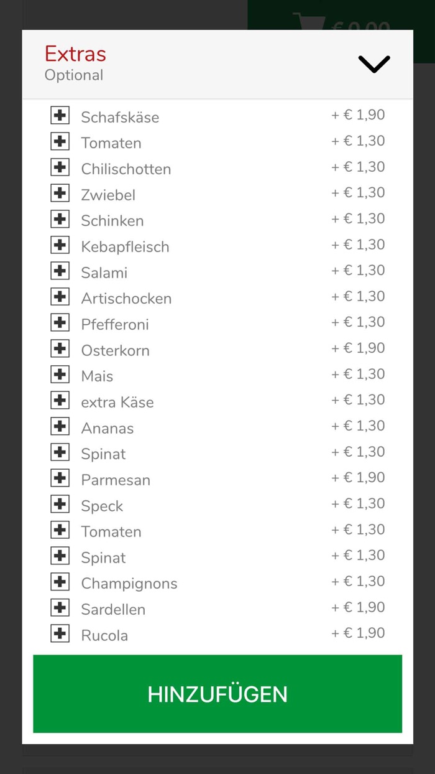Add Chilischotten using its plus icon
Image resolution: width=435 pixels, height=774 pixels.
60,167
